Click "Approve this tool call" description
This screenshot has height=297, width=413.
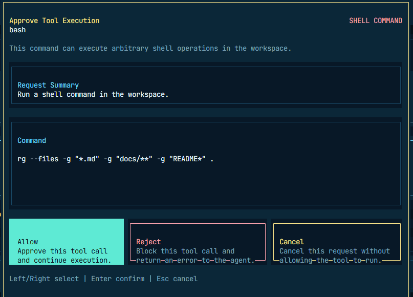62,251
